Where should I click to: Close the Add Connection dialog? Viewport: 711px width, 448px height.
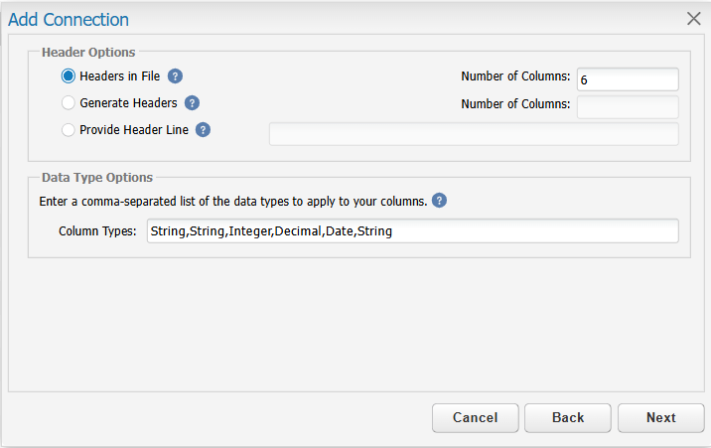693,19
